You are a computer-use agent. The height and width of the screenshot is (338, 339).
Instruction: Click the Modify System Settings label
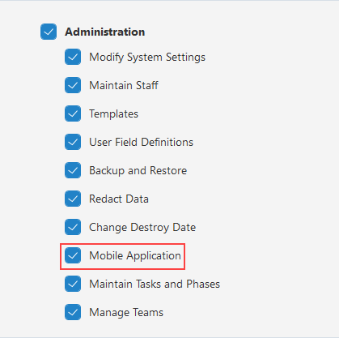pyautogui.click(x=147, y=58)
